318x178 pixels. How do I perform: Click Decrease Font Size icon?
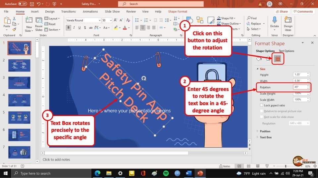coord(121,20)
